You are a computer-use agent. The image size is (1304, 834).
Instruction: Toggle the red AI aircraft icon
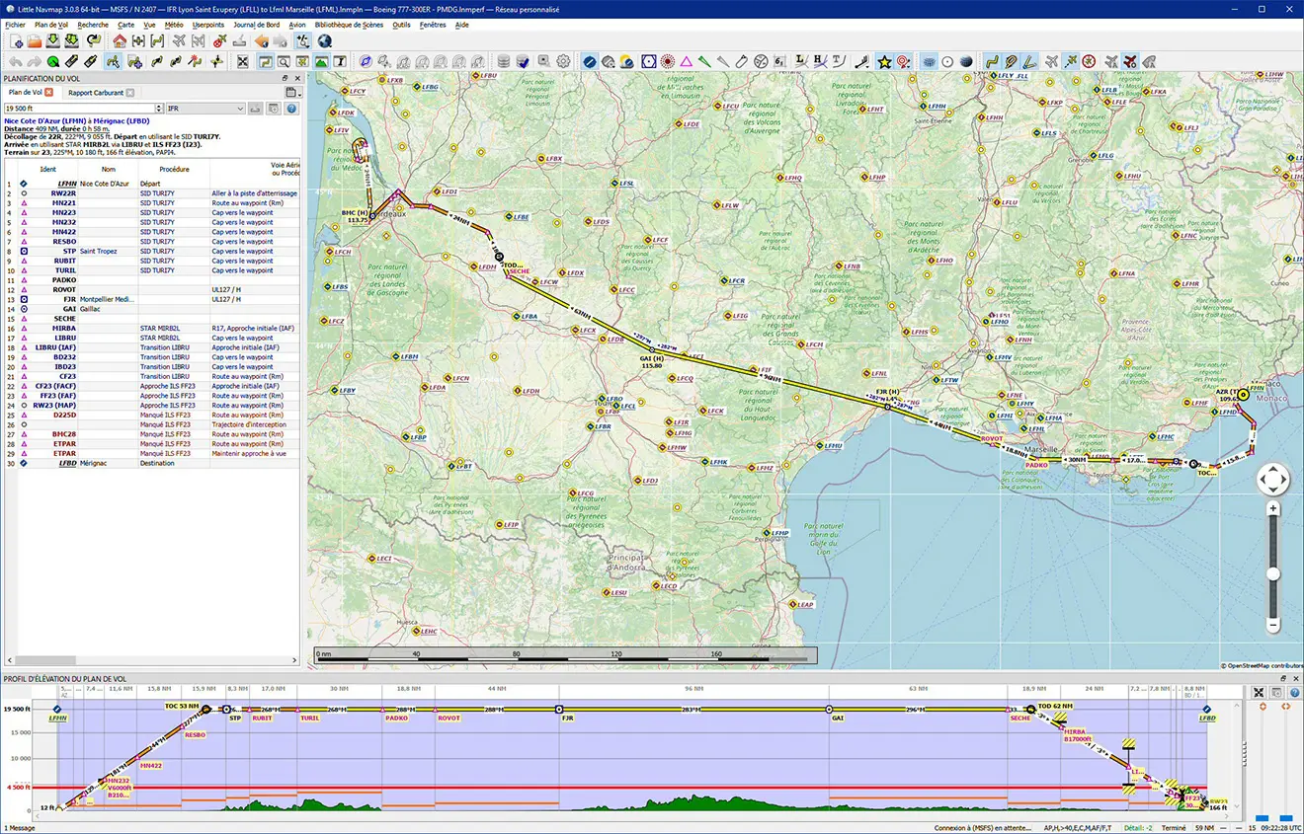tap(1129, 62)
